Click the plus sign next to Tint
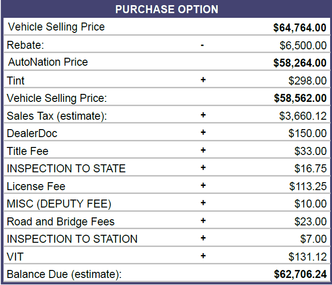 203,80
